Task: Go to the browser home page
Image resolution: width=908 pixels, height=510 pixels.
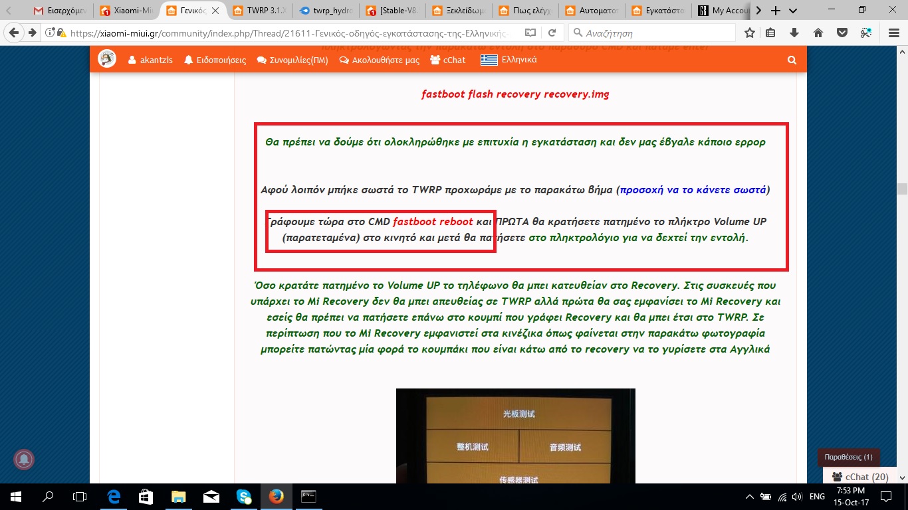Action: tap(818, 33)
